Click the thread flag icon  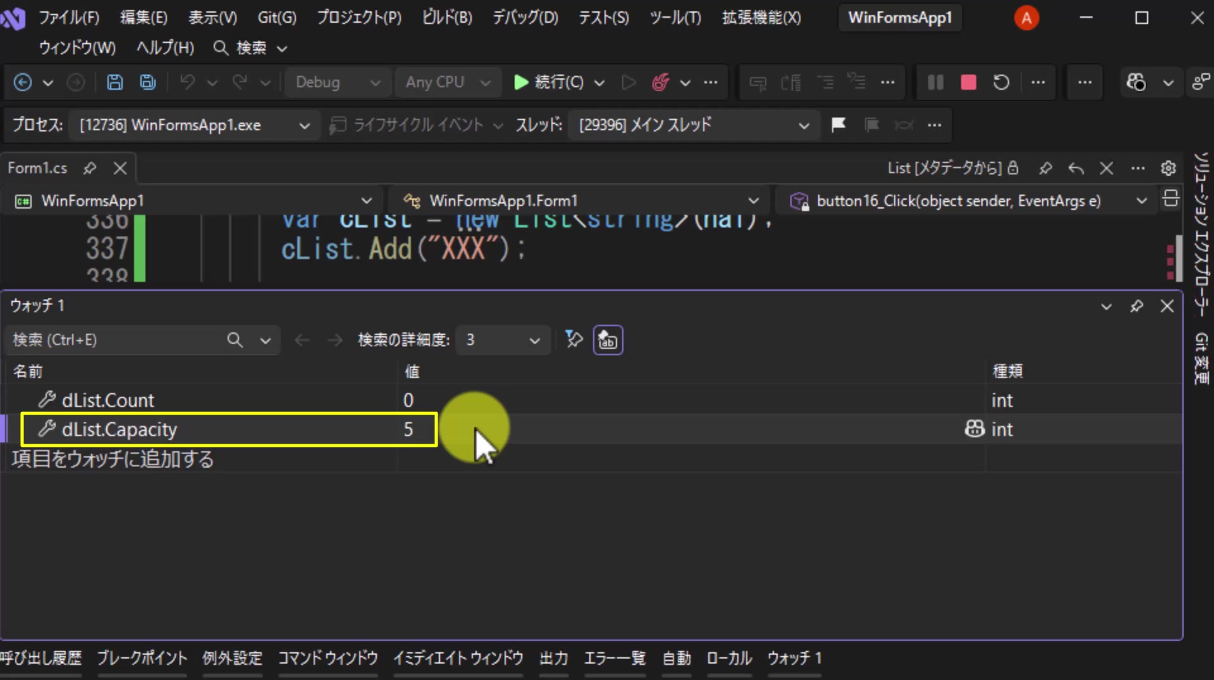pyautogui.click(x=838, y=124)
